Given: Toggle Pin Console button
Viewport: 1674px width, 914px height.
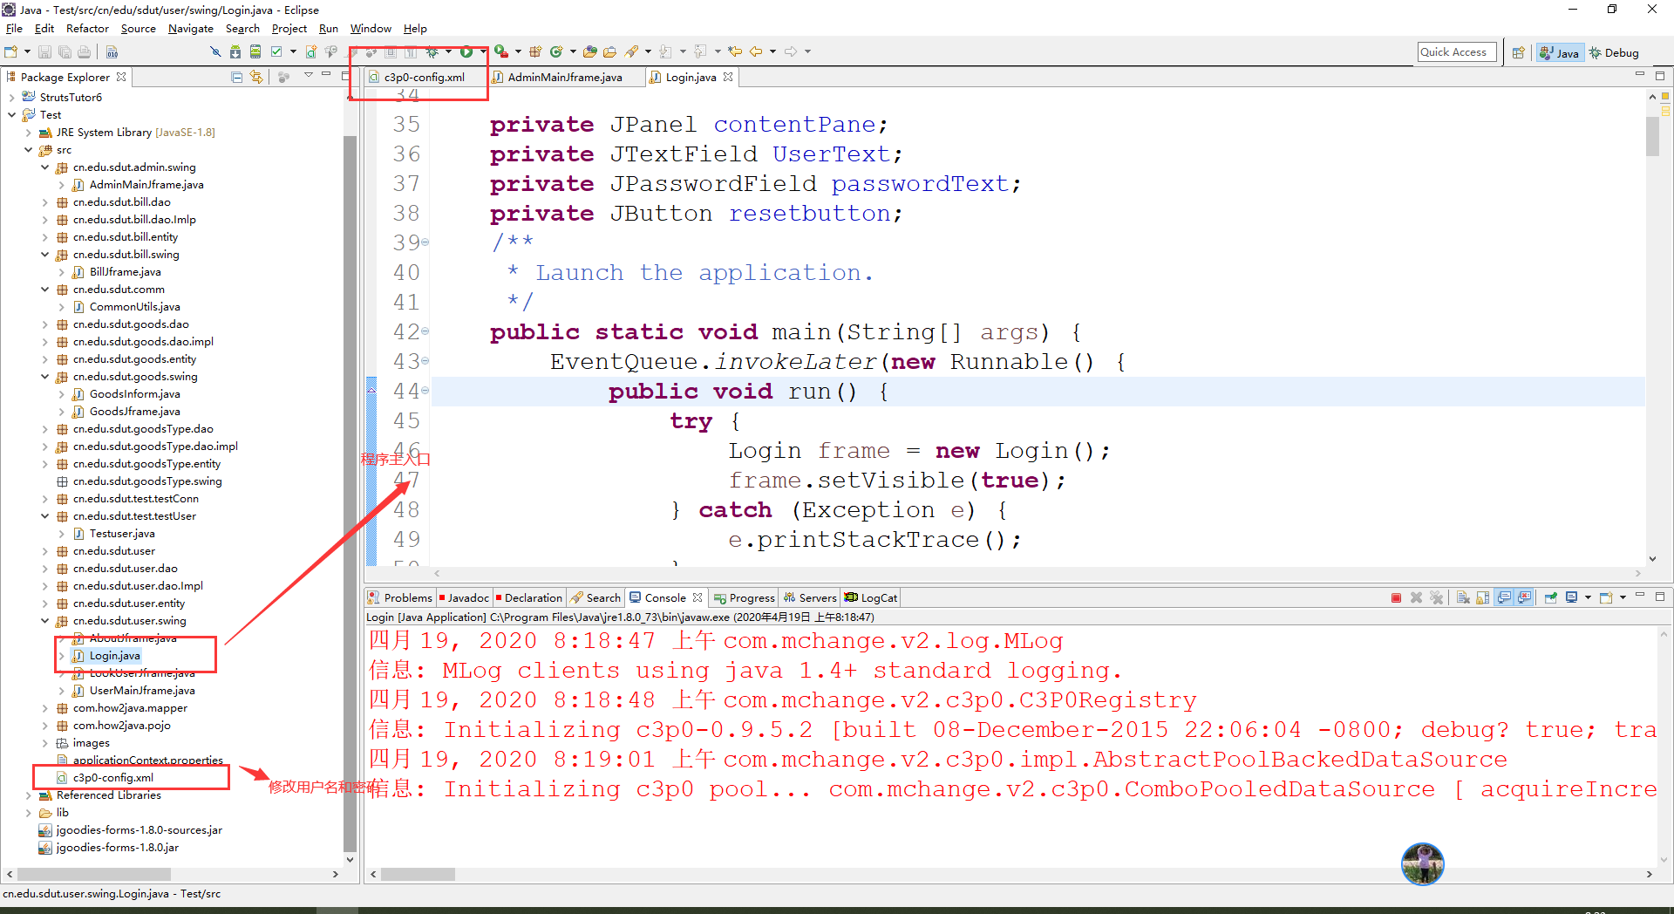Looking at the screenshot, I should (1551, 598).
